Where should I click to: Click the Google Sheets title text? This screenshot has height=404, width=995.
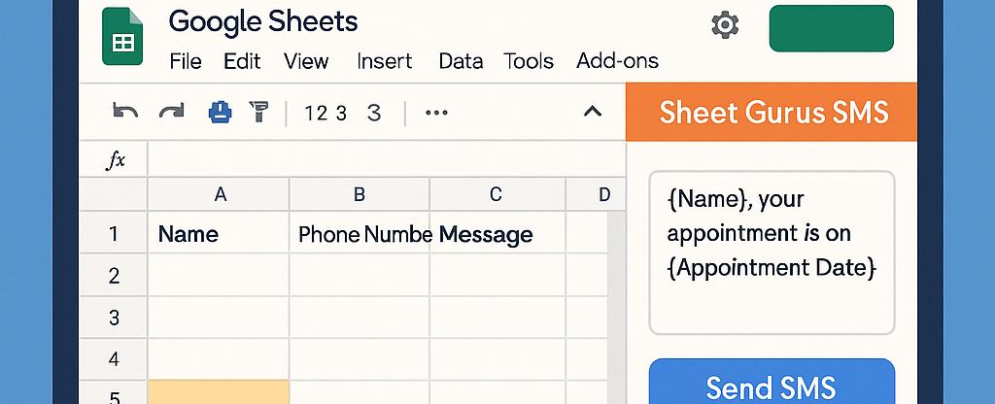click(x=262, y=22)
